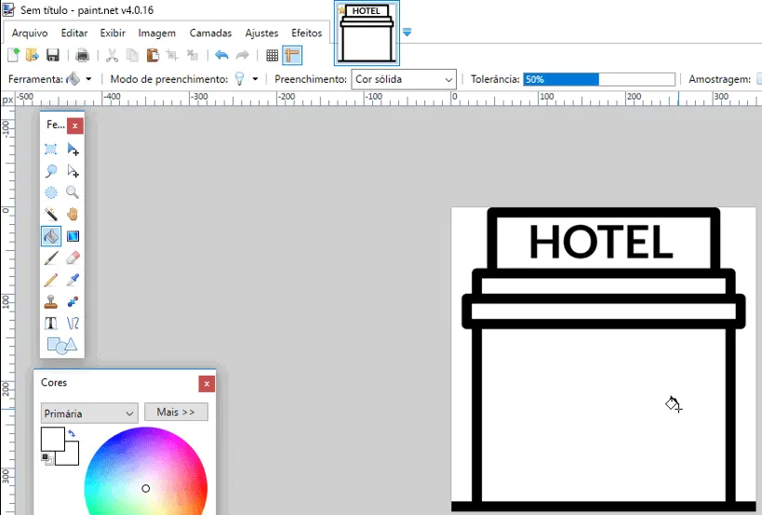The width and height of the screenshot is (762, 515).
Task: Select the Eraser tool
Action: click(x=73, y=257)
